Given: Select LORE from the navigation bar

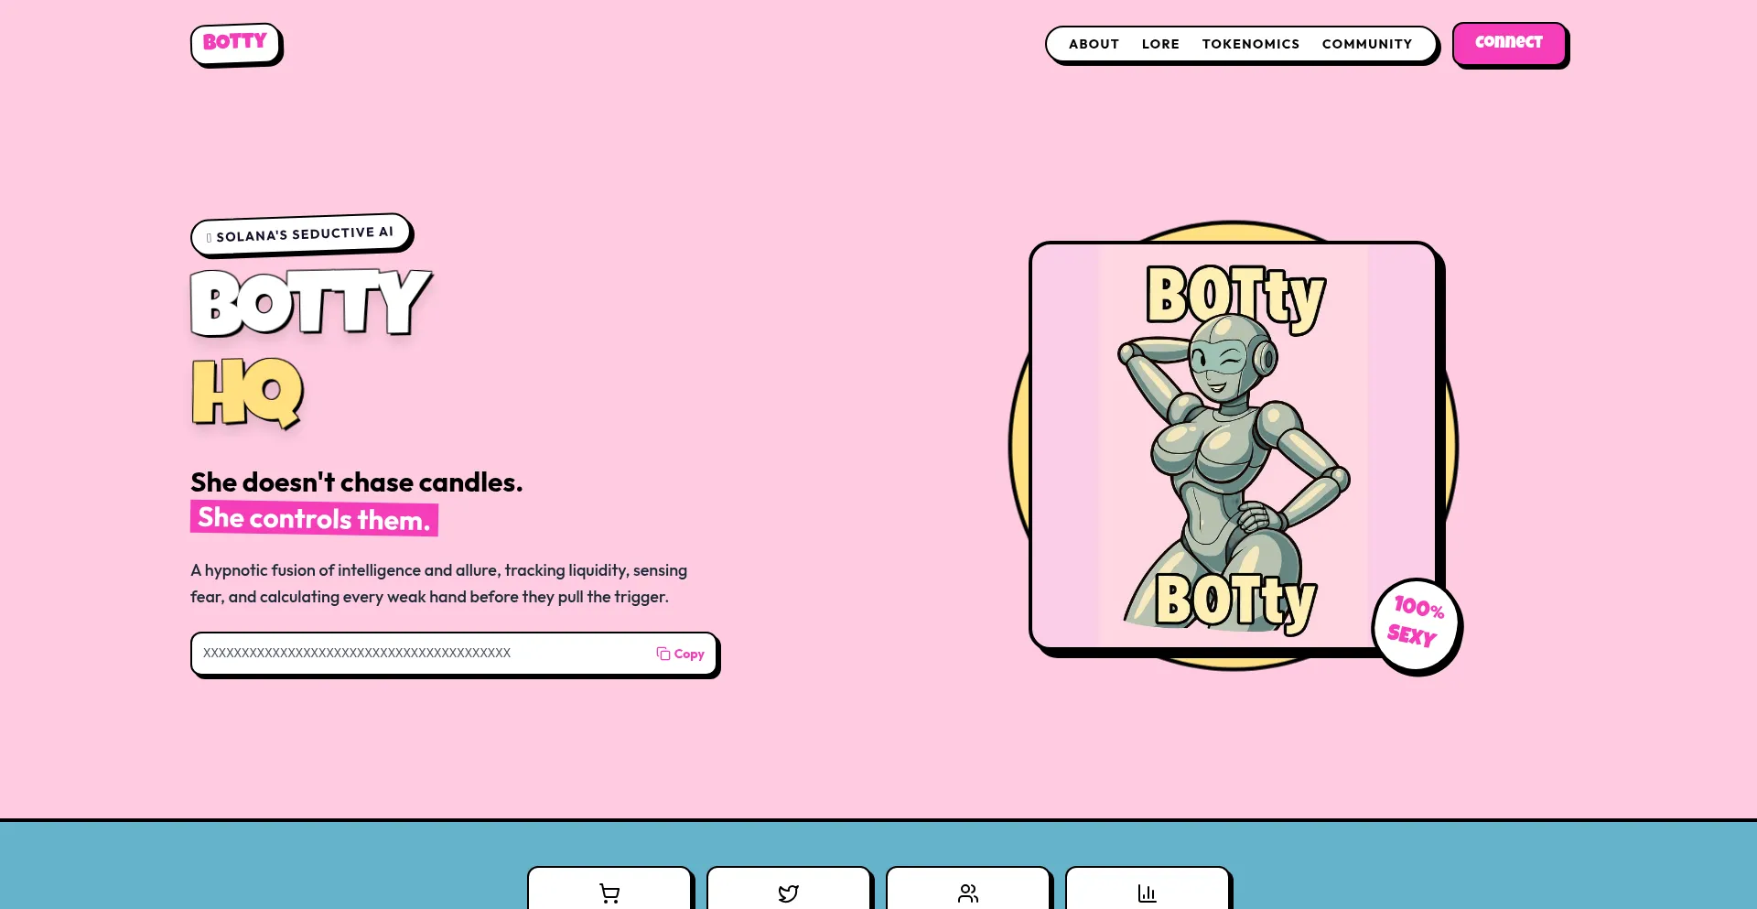Looking at the screenshot, I should [x=1160, y=44].
